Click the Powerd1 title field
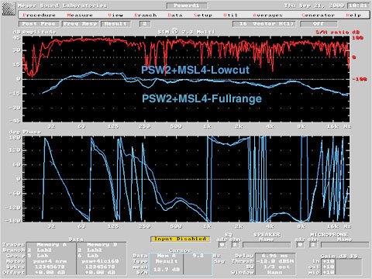 (187, 5)
